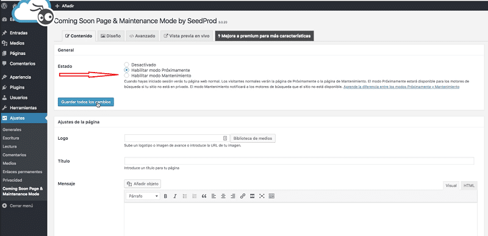This screenshot has width=488, height=236.
Task: Click the insert link icon
Action: tap(243, 196)
